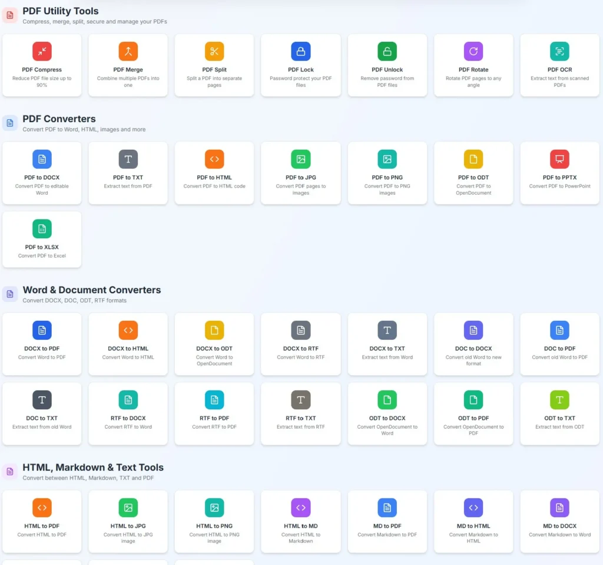Screen dimensions: 603x565
Task: Click the MD to PDF icon
Action: (387, 508)
